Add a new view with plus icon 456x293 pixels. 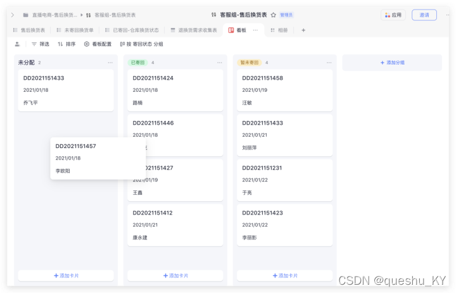coord(303,30)
